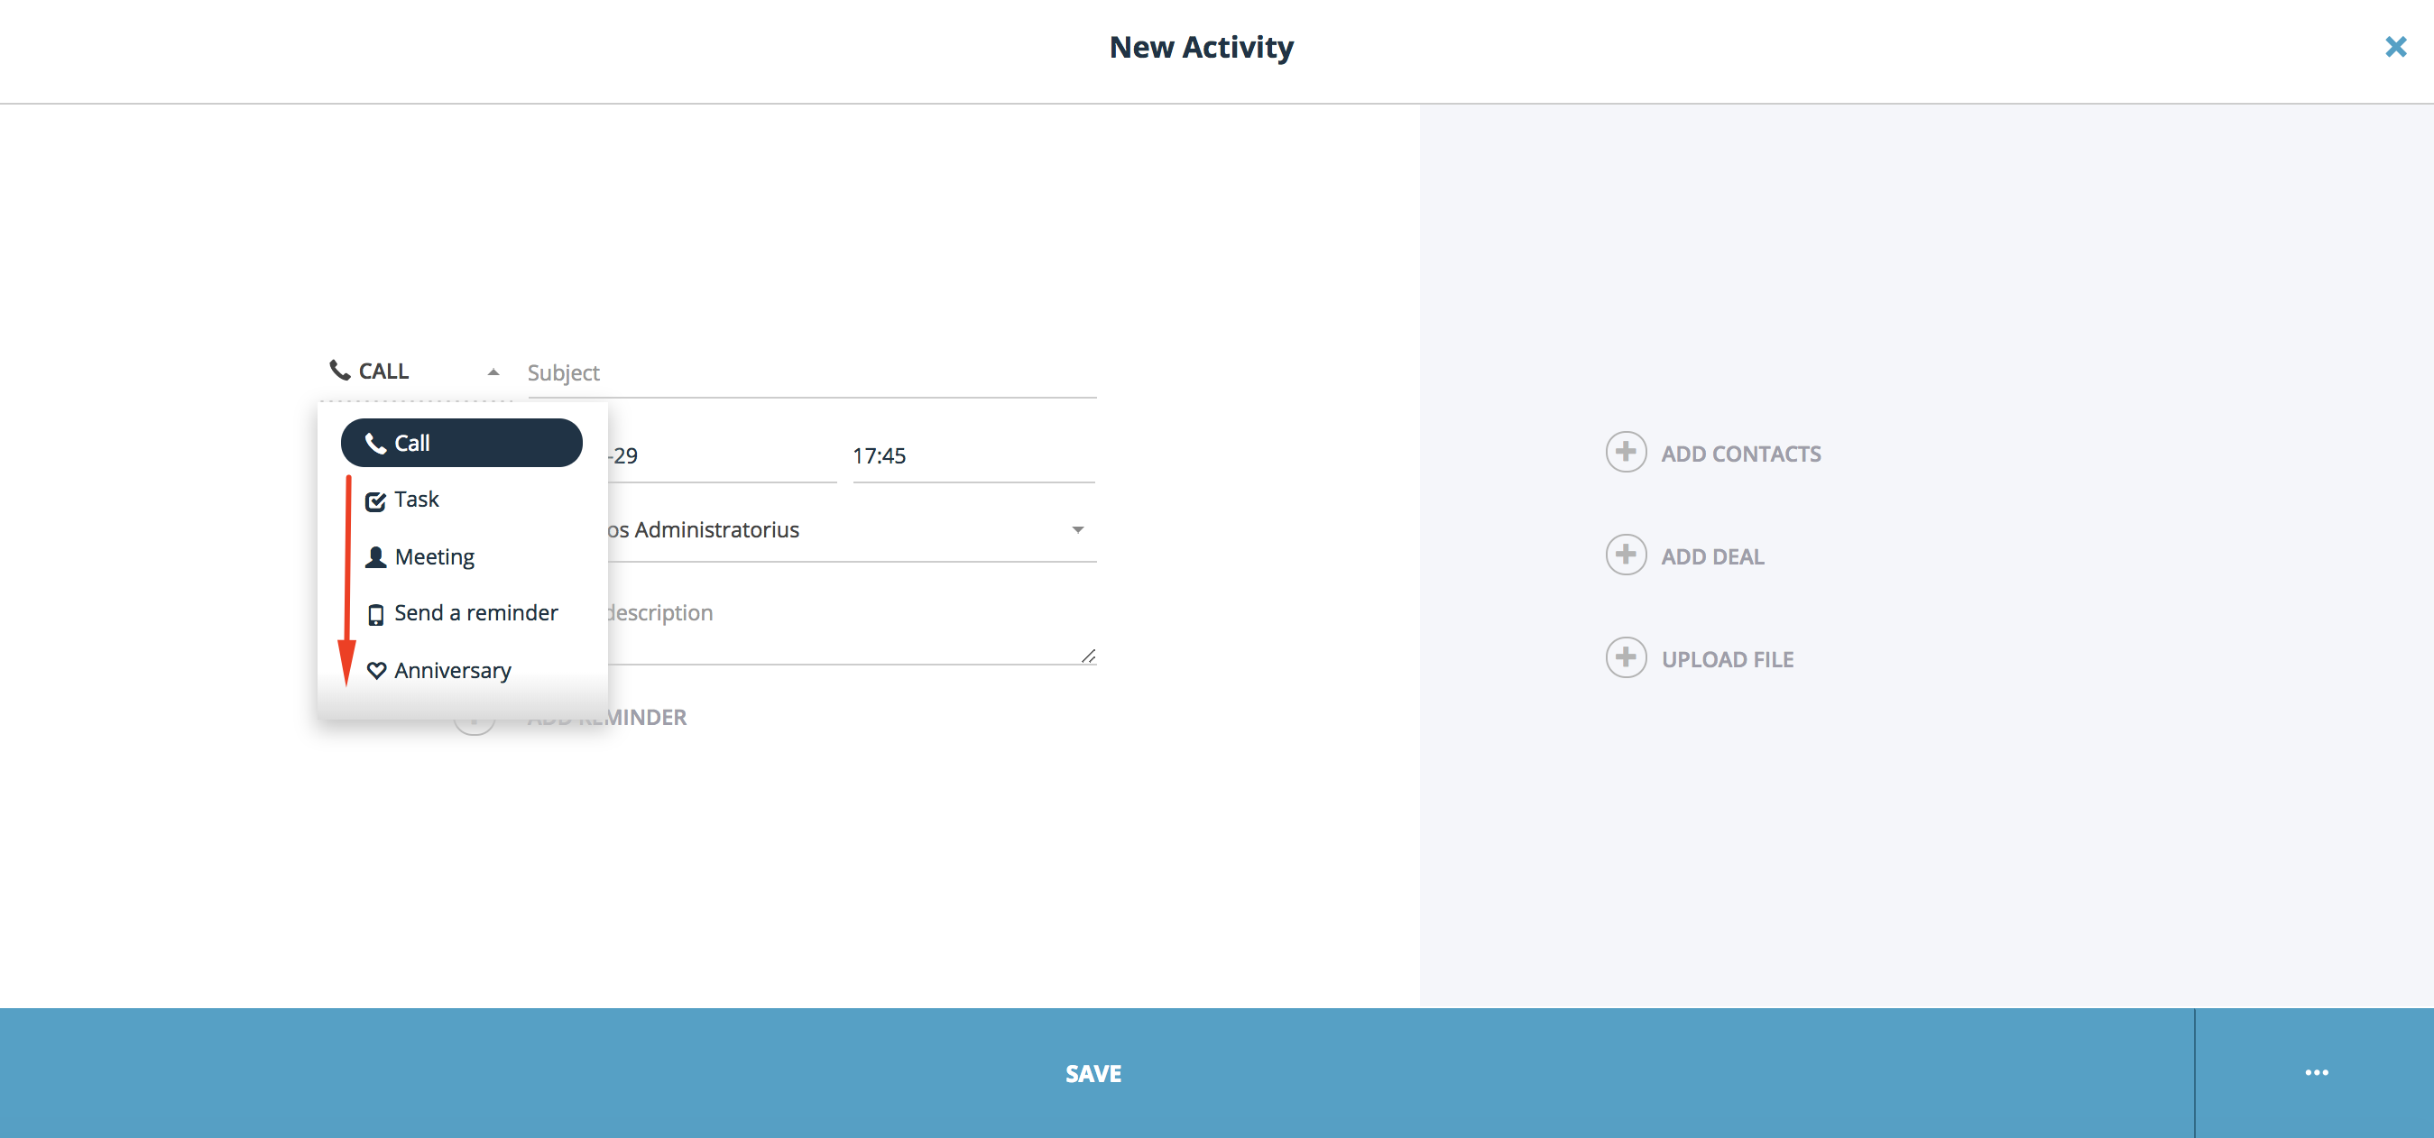The width and height of the screenshot is (2434, 1138).
Task: Open more options ellipsis menu
Action: tap(2316, 1073)
